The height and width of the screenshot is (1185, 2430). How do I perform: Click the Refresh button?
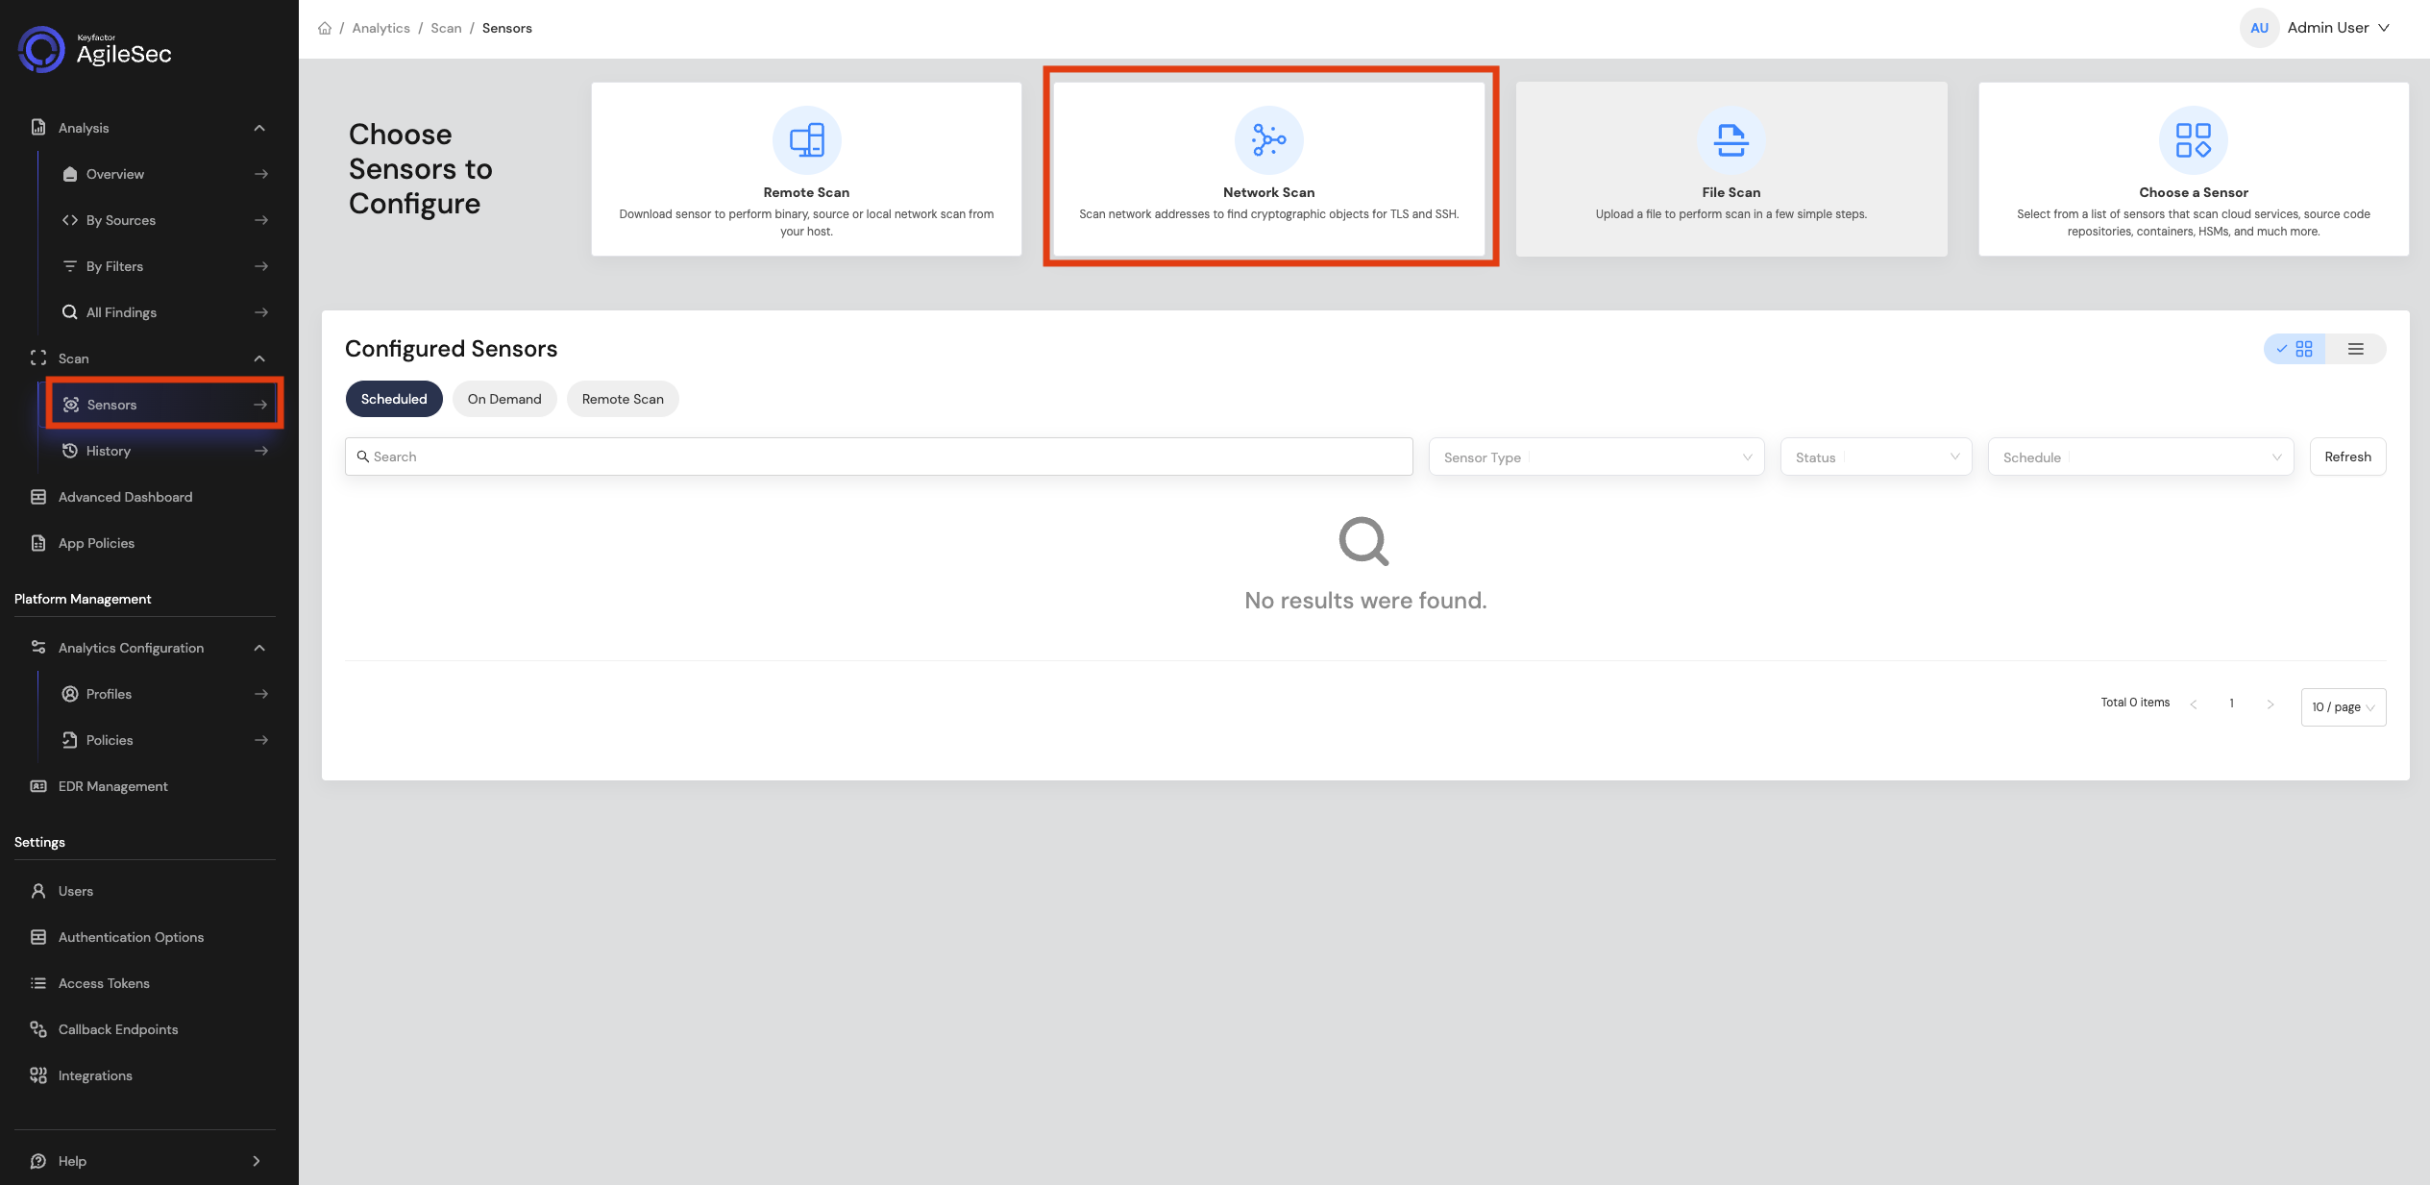click(x=2347, y=457)
